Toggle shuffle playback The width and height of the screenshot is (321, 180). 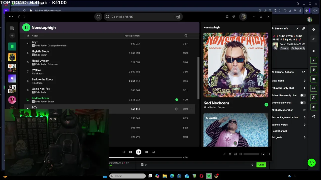pos(124,152)
